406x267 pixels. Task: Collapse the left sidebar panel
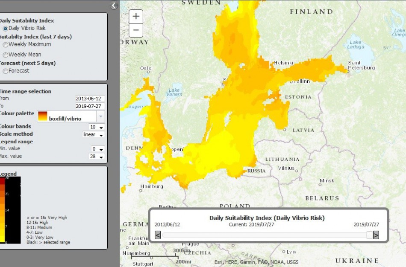(x=114, y=6)
